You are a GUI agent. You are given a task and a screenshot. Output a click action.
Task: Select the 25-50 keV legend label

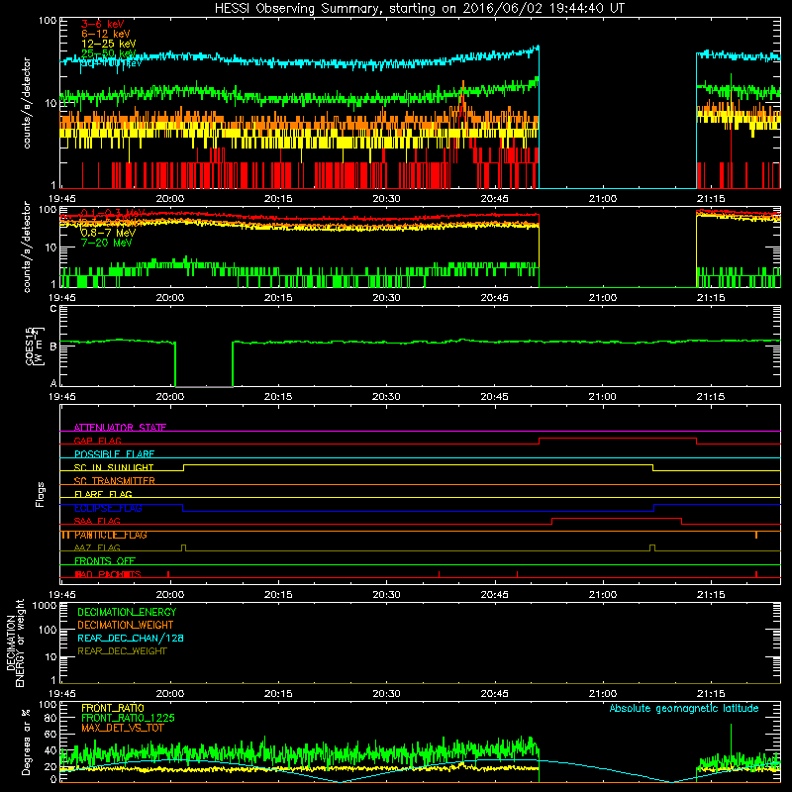(x=109, y=53)
